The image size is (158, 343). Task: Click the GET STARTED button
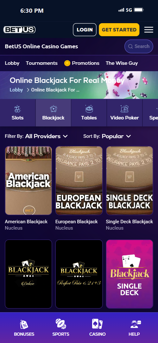(x=119, y=30)
